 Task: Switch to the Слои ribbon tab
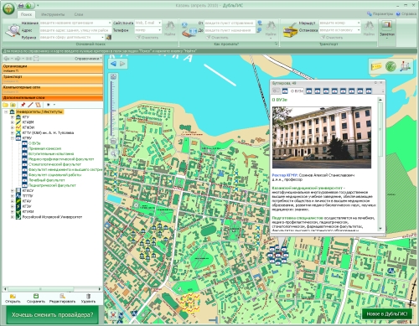79,14
